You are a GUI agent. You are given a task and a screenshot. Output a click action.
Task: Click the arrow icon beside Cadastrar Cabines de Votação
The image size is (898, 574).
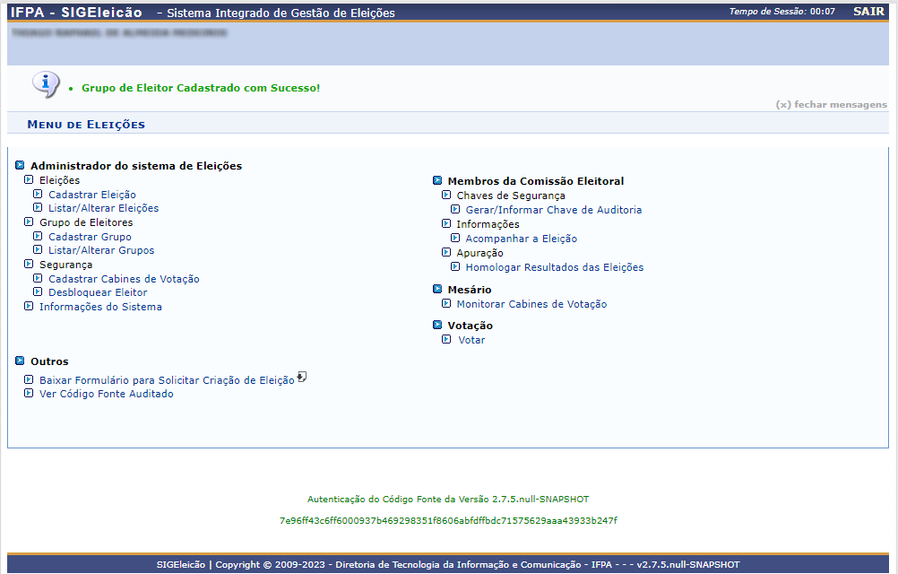pos(38,278)
